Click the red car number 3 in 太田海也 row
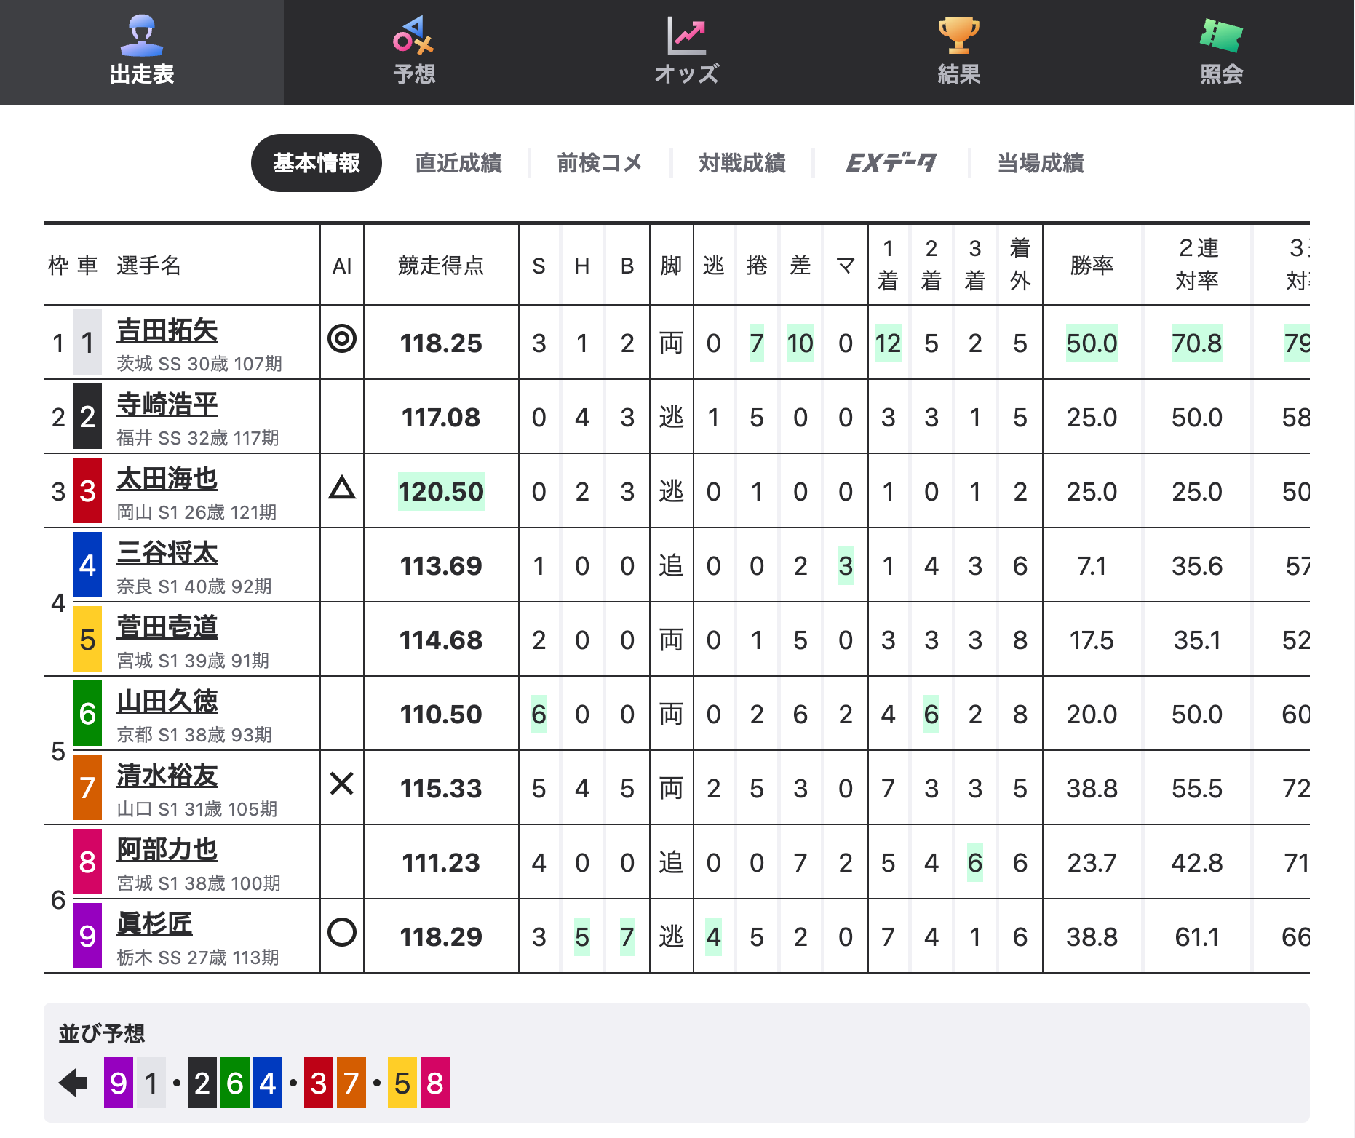 tap(87, 491)
